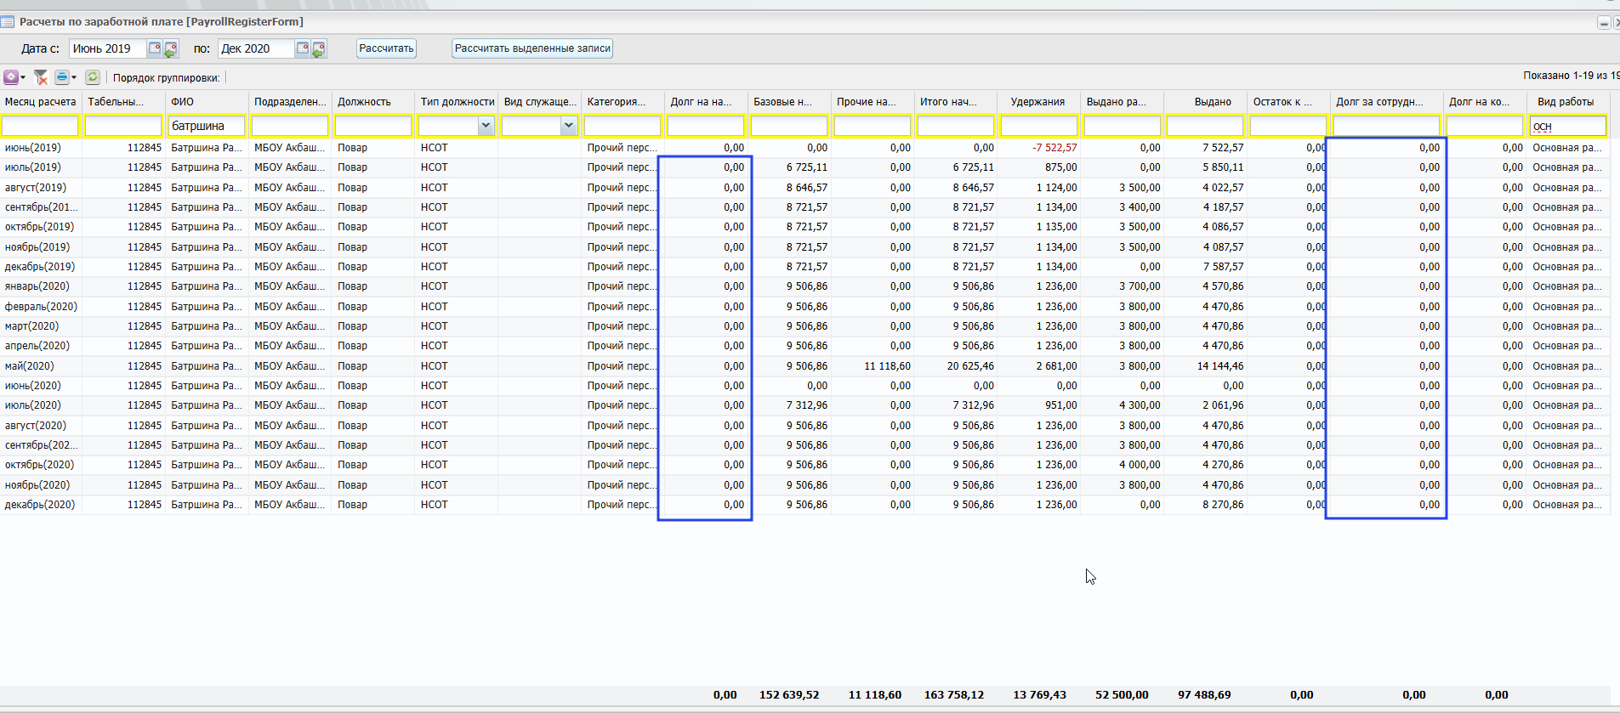Screen dimensions: 1620x713
Task: Click Рассчитать выделенные записи button
Action: 532,48
